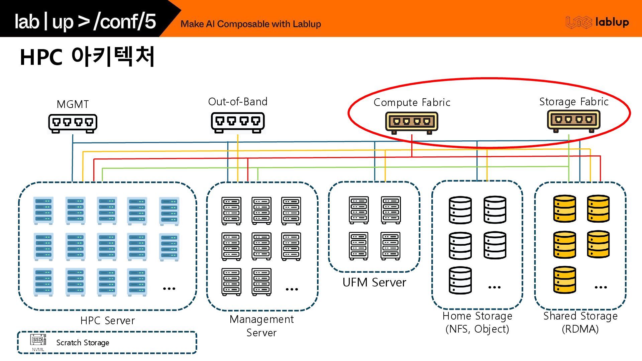Click the first blue HPC server icon
This screenshot has height=361, width=642.
pyautogui.click(x=43, y=210)
